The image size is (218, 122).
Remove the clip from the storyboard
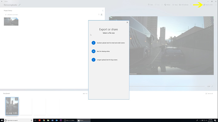click(16, 99)
